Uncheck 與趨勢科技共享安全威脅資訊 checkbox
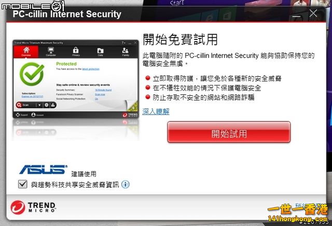 tap(22, 184)
